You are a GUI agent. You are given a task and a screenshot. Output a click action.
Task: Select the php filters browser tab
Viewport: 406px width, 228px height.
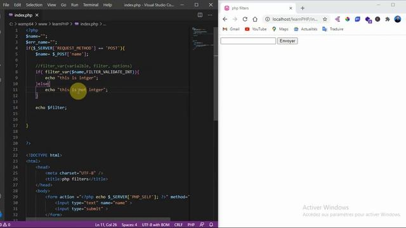tap(258, 8)
